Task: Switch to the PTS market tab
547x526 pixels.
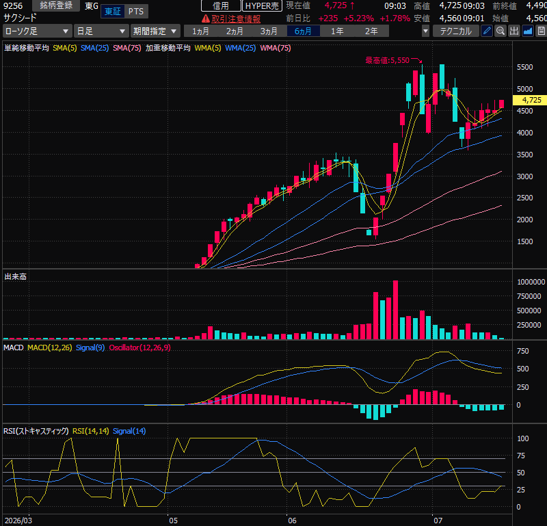Action: pyautogui.click(x=136, y=12)
